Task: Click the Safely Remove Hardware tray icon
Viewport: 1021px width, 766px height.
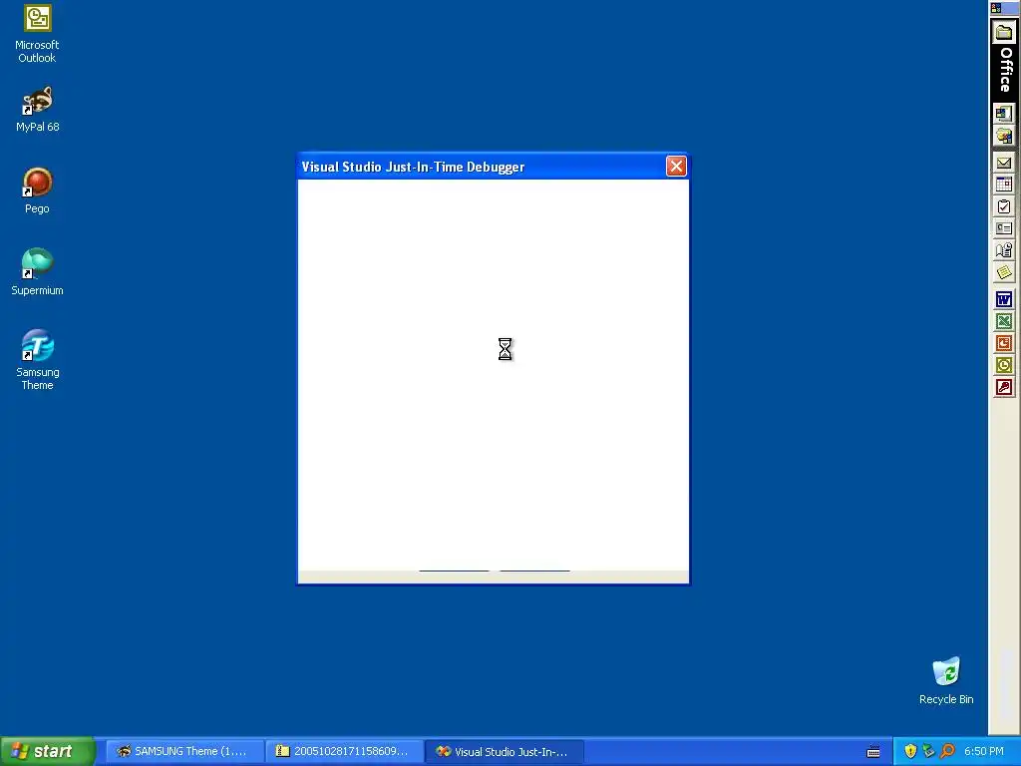Action: pos(928,751)
